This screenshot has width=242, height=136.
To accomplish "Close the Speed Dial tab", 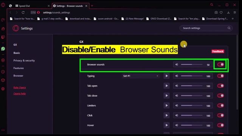I will [x=49, y=6].
